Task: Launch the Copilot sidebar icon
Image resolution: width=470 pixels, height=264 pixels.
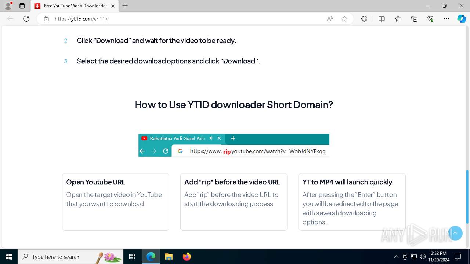Action: point(462,19)
